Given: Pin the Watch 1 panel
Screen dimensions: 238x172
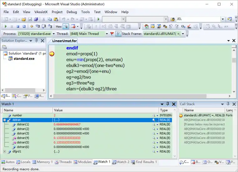Looking at the screenshot, I should tap(168, 104).
